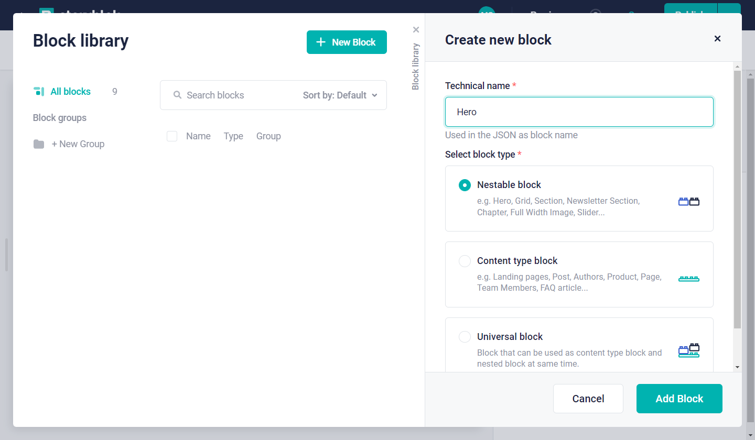This screenshot has height=440, width=755.
Task: Click the dialog scroll down arrow
Action: pyautogui.click(x=737, y=367)
